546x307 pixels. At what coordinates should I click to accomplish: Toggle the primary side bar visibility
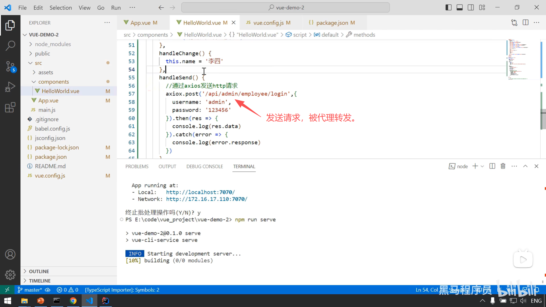pyautogui.click(x=448, y=8)
